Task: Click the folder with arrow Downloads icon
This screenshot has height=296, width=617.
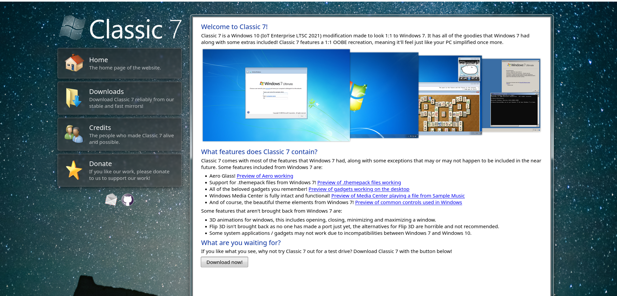Action: 73,98
